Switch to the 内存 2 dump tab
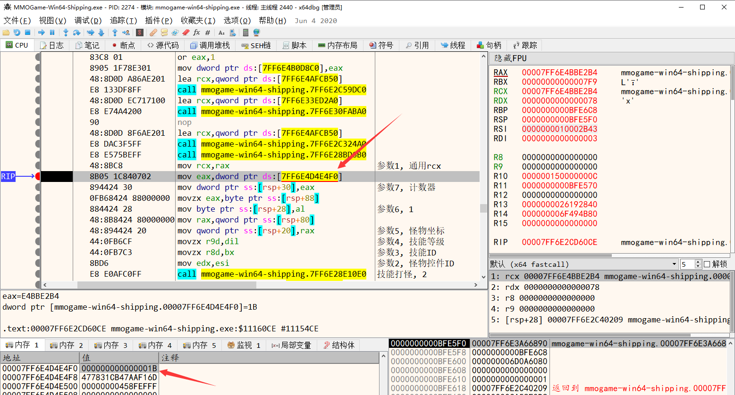Image resolution: width=735 pixels, height=395 pixels. (x=67, y=345)
